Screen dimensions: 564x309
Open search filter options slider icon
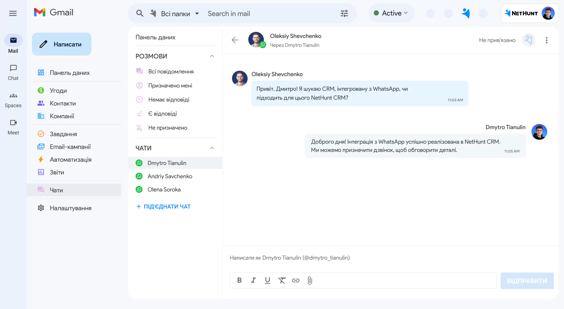pyautogui.click(x=344, y=13)
